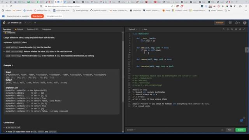
Task: Open the Problem List panel
Action: pyautogui.click(x=15, y=23)
